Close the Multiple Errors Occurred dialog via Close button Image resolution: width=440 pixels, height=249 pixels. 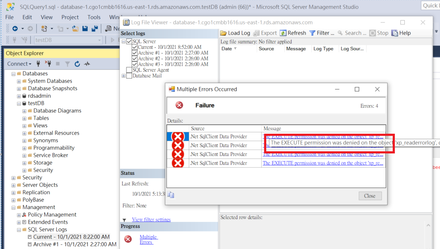[370, 196]
